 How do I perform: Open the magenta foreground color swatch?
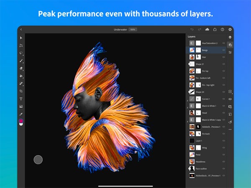coord(21,121)
